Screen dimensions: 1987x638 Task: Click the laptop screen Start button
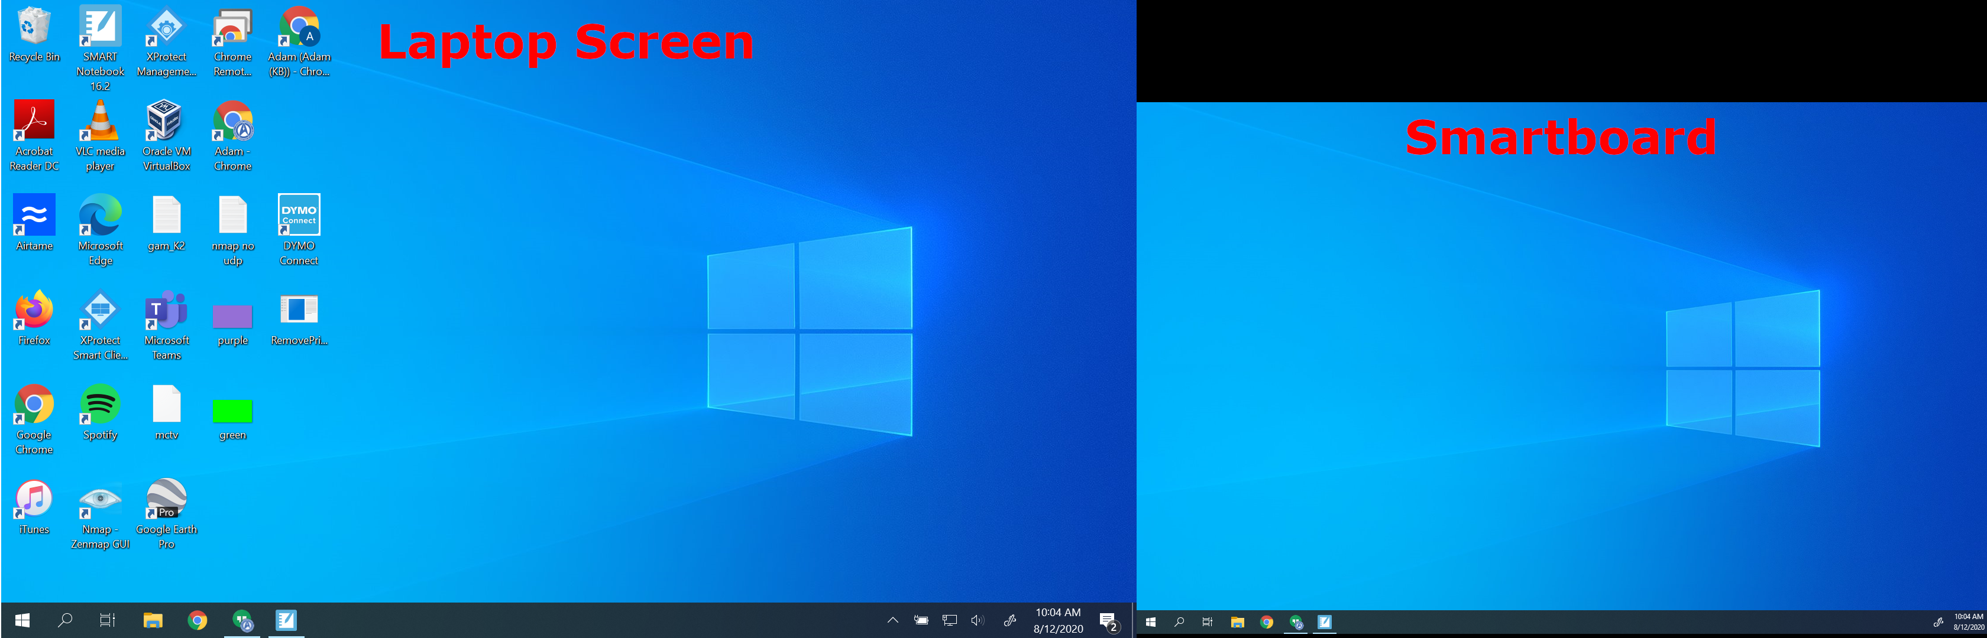pos(22,620)
